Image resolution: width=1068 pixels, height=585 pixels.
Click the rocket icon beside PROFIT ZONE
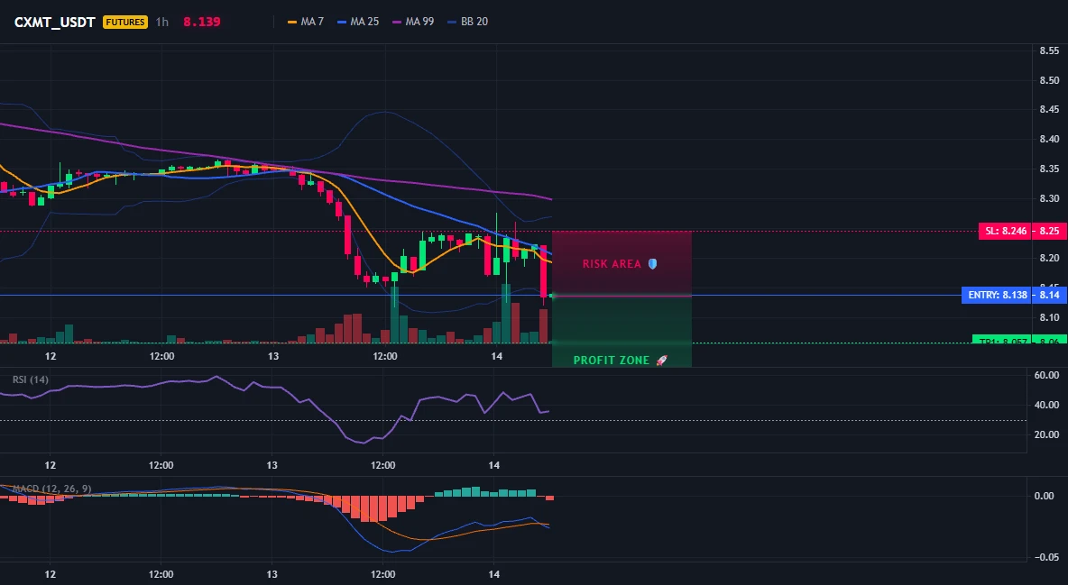(x=661, y=361)
